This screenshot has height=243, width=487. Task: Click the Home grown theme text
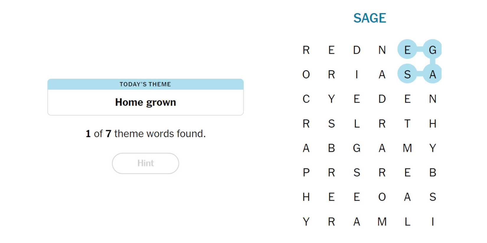tap(145, 102)
